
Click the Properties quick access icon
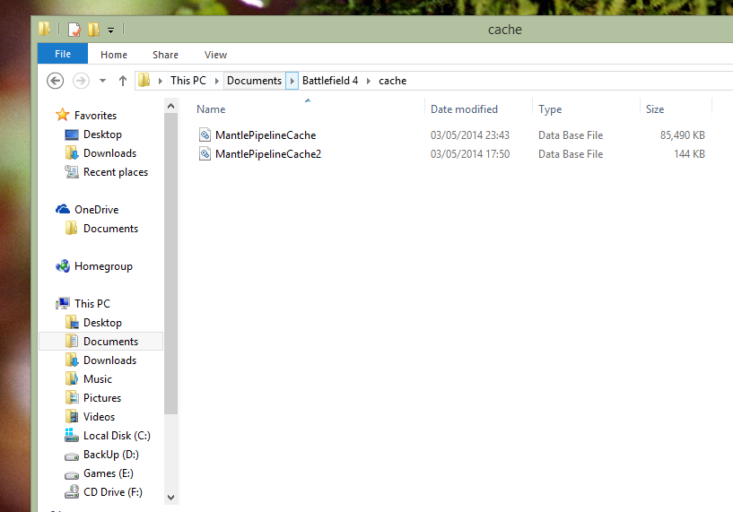click(x=74, y=30)
